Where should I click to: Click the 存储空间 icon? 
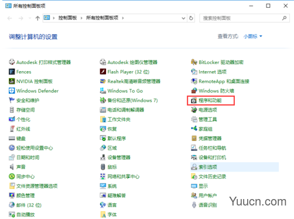tap(12, 110)
